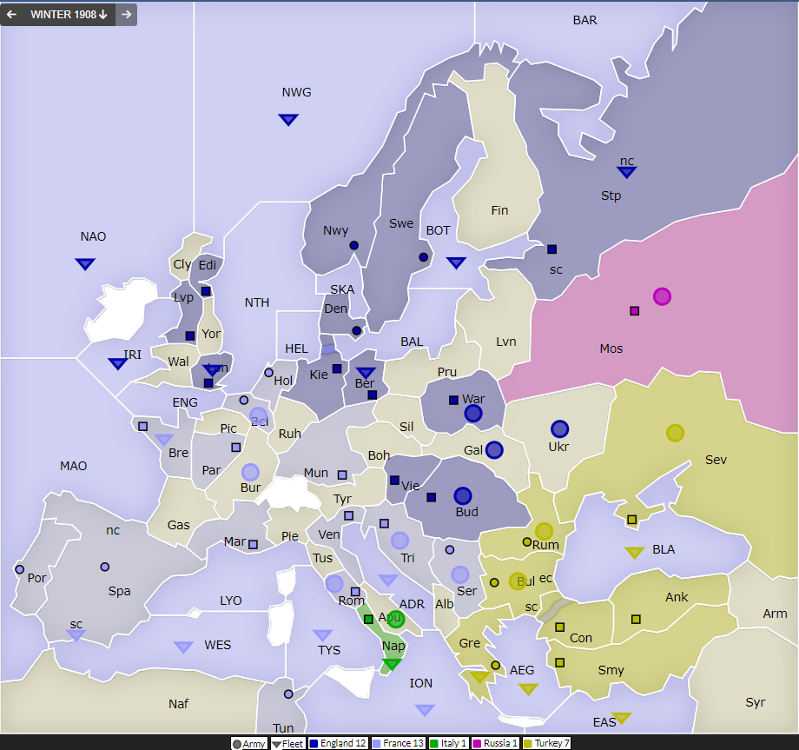Image resolution: width=799 pixels, height=750 pixels.
Task: Select the English army in Ukr
Action: 559,428
